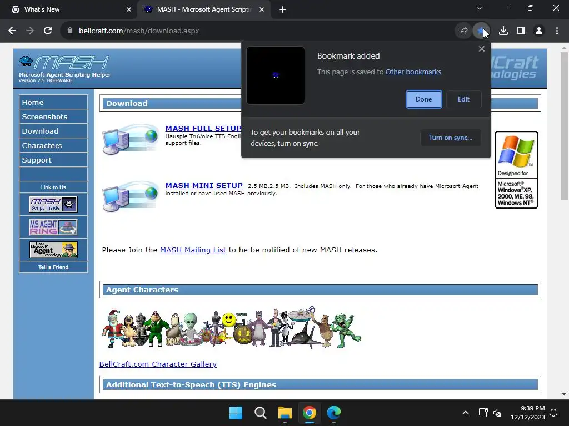Click the Uses Microsoft Agent Technology banner
Viewport: 569px width, 426px height.
[53, 250]
